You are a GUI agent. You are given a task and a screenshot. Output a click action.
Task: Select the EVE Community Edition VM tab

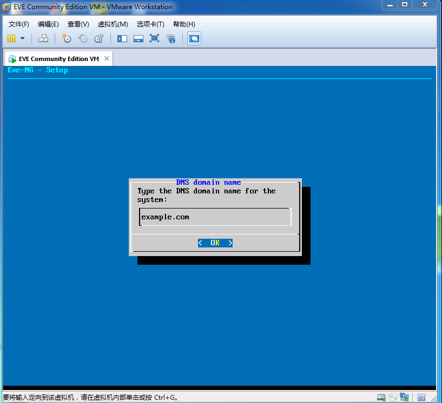pyautogui.click(x=59, y=59)
